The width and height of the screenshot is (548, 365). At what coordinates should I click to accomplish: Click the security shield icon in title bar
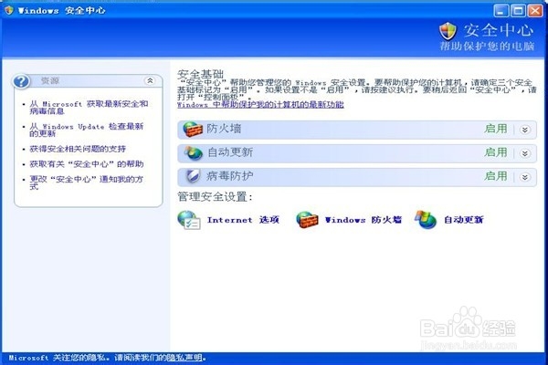coord(9,10)
